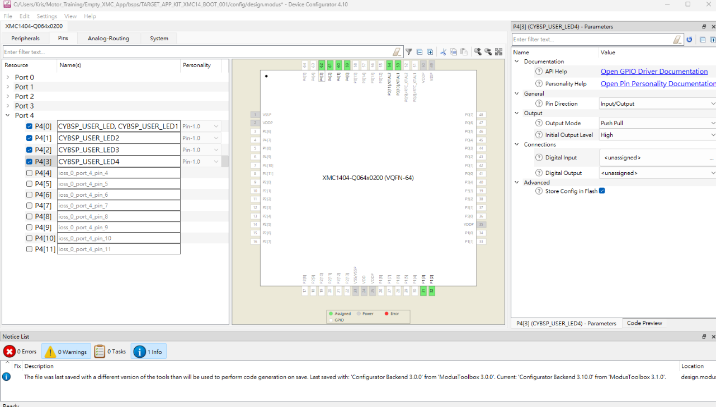Clear the pins filter text with eraser icon

click(397, 52)
